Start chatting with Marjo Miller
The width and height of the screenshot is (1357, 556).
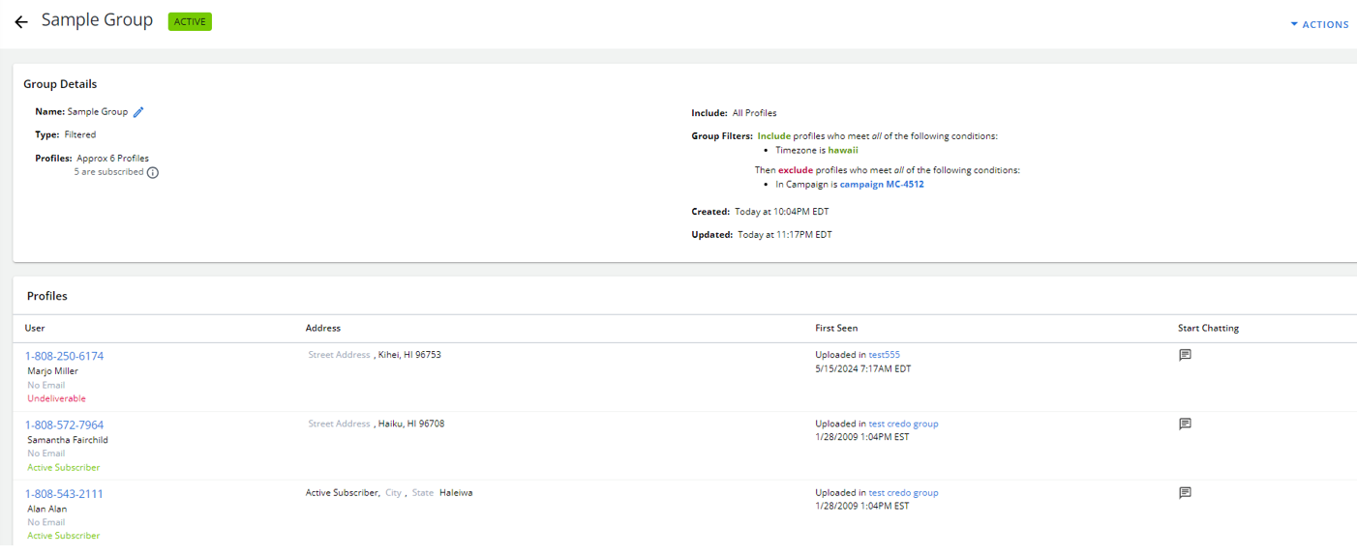(x=1185, y=355)
